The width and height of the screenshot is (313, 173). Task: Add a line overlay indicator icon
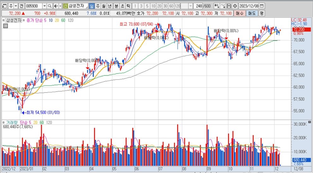pyautogui.click(x=223, y=6)
